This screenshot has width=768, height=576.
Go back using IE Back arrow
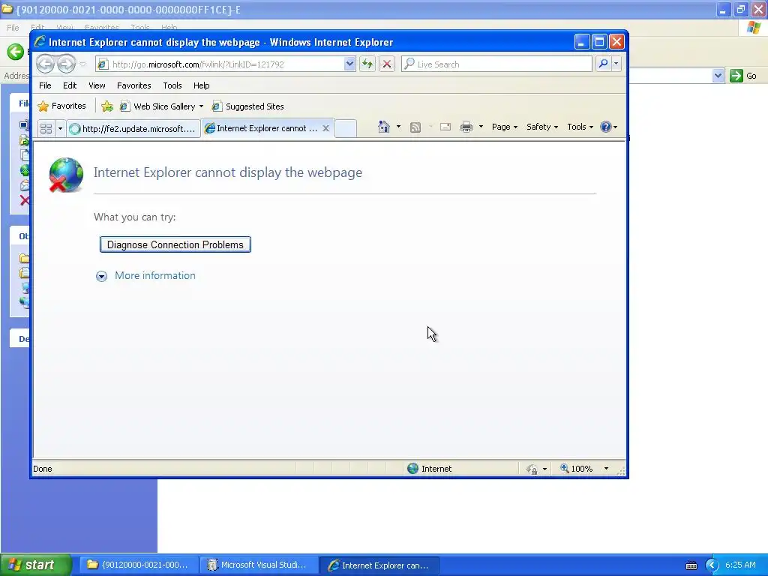[46, 64]
